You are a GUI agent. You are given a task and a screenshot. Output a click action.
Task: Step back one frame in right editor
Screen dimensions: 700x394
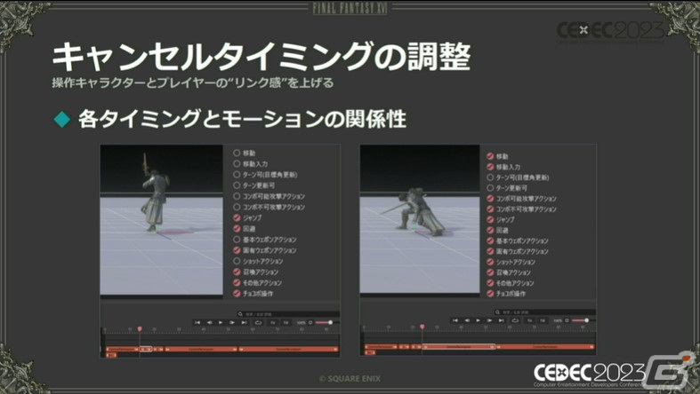point(467,320)
